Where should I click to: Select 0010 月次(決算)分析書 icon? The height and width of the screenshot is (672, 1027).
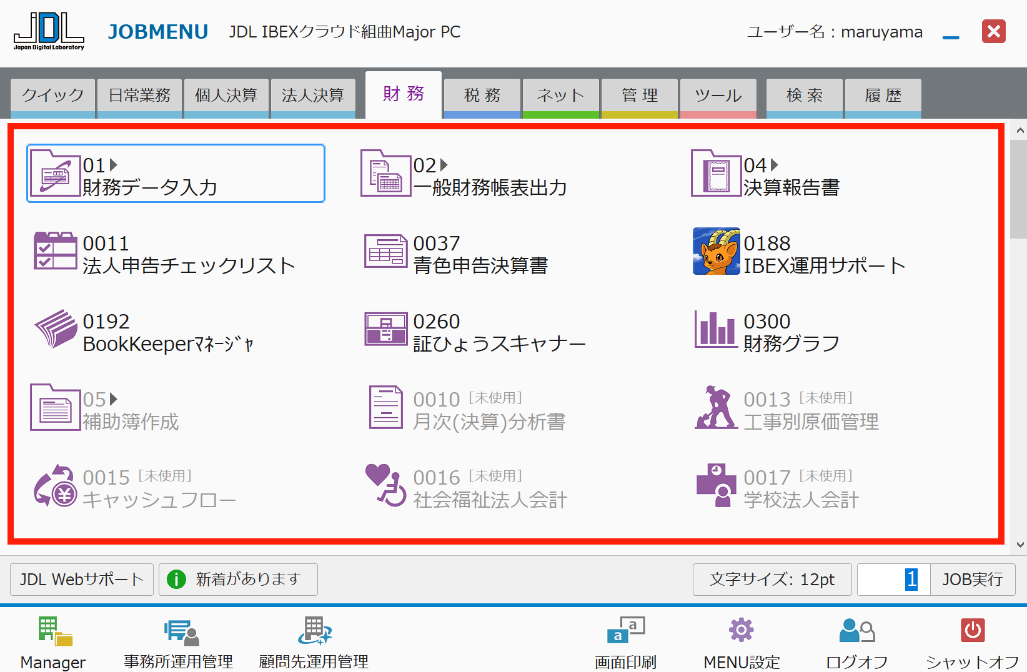coord(386,407)
